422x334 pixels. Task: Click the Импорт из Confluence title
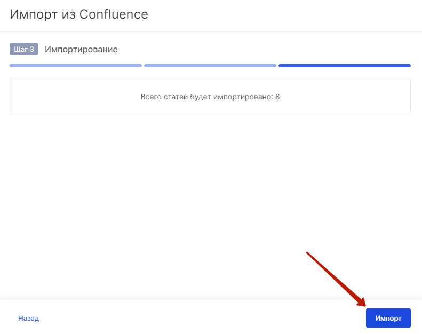click(79, 14)
